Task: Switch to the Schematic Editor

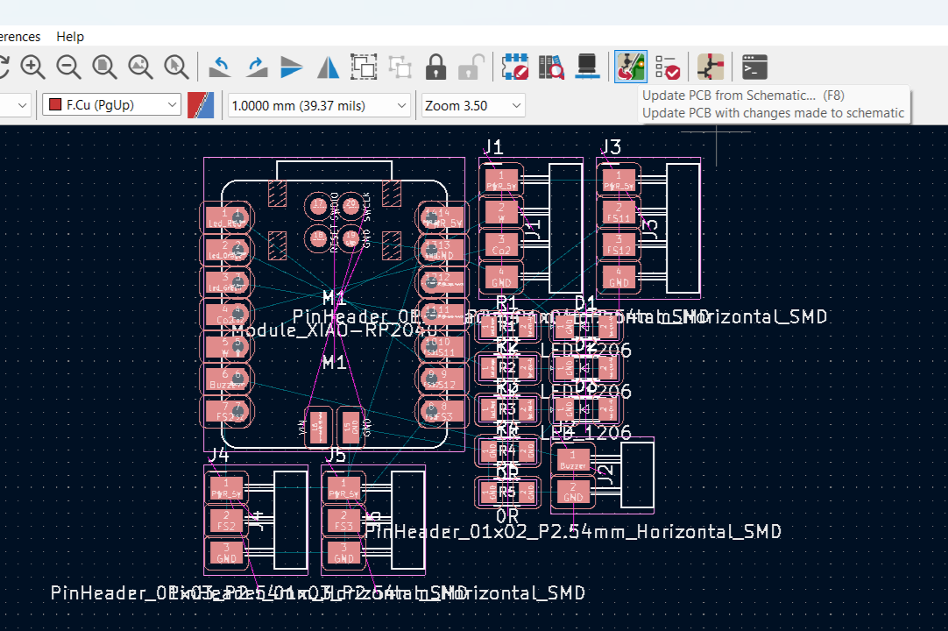Action: pos(711,67)
